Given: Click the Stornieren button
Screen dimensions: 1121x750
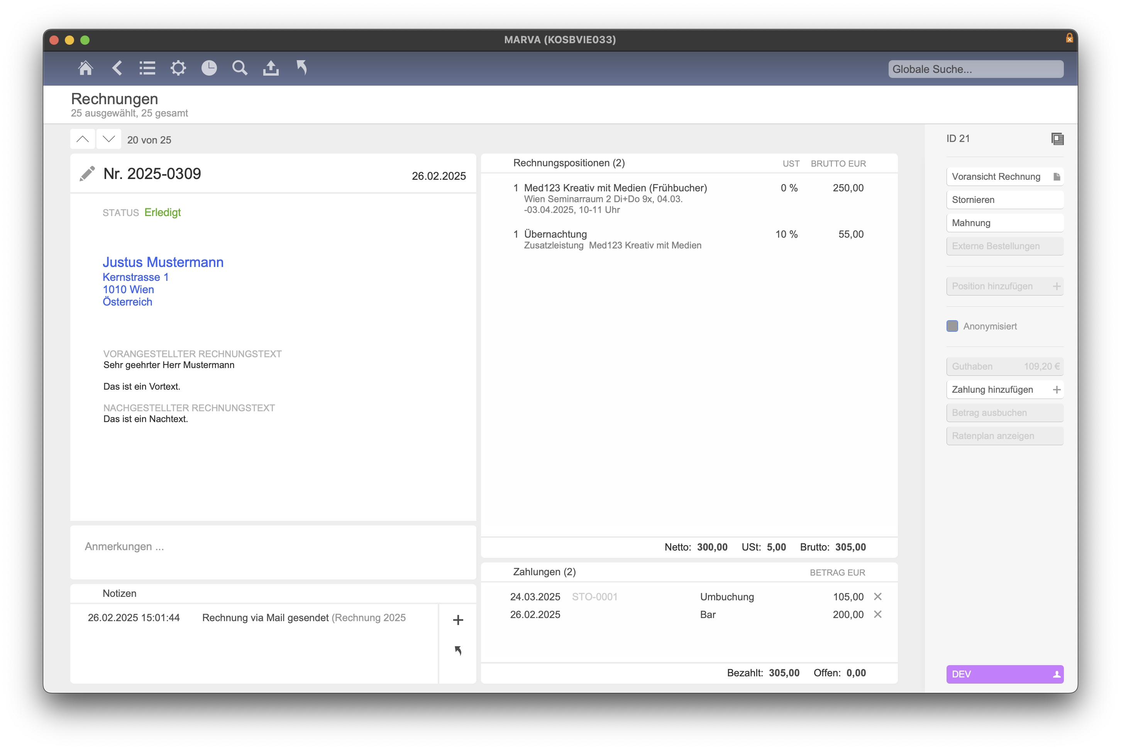Looking at the screenshot, I should [1004, 200].
